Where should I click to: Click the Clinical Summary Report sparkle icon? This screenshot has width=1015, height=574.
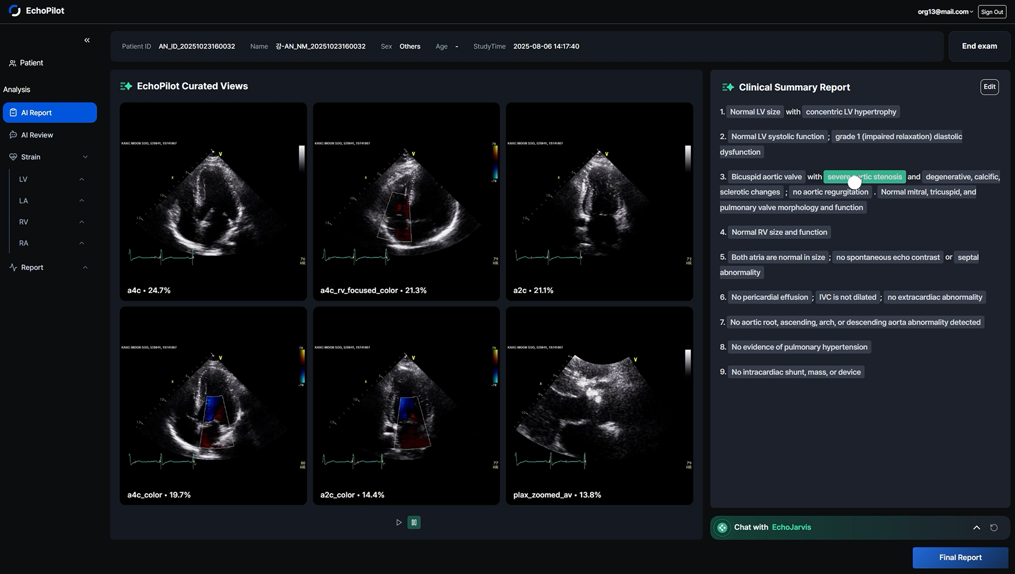[728, 87]
